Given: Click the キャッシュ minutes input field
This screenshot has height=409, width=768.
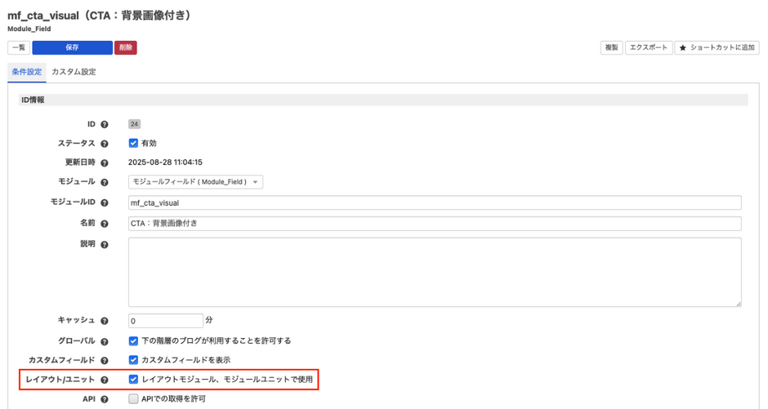Looking at the screenshot, I should pyautogui.click(x=165, y=321).
